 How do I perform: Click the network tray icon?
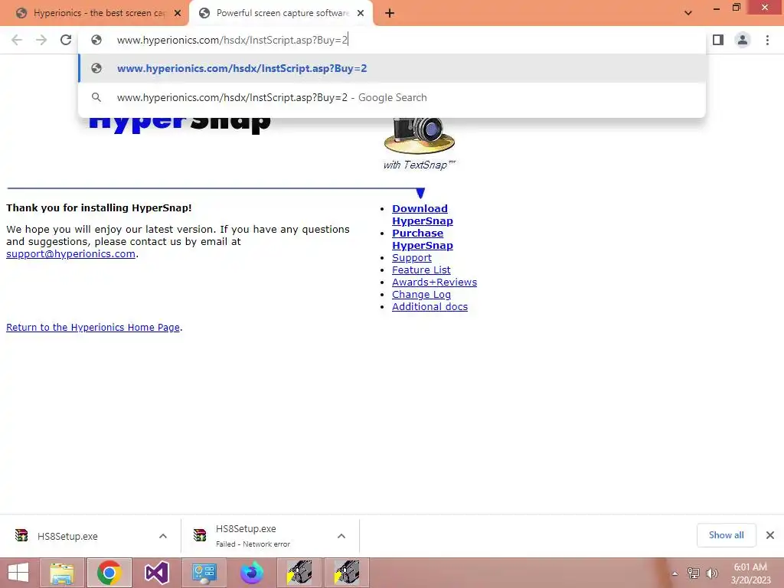tap(694, 573)
